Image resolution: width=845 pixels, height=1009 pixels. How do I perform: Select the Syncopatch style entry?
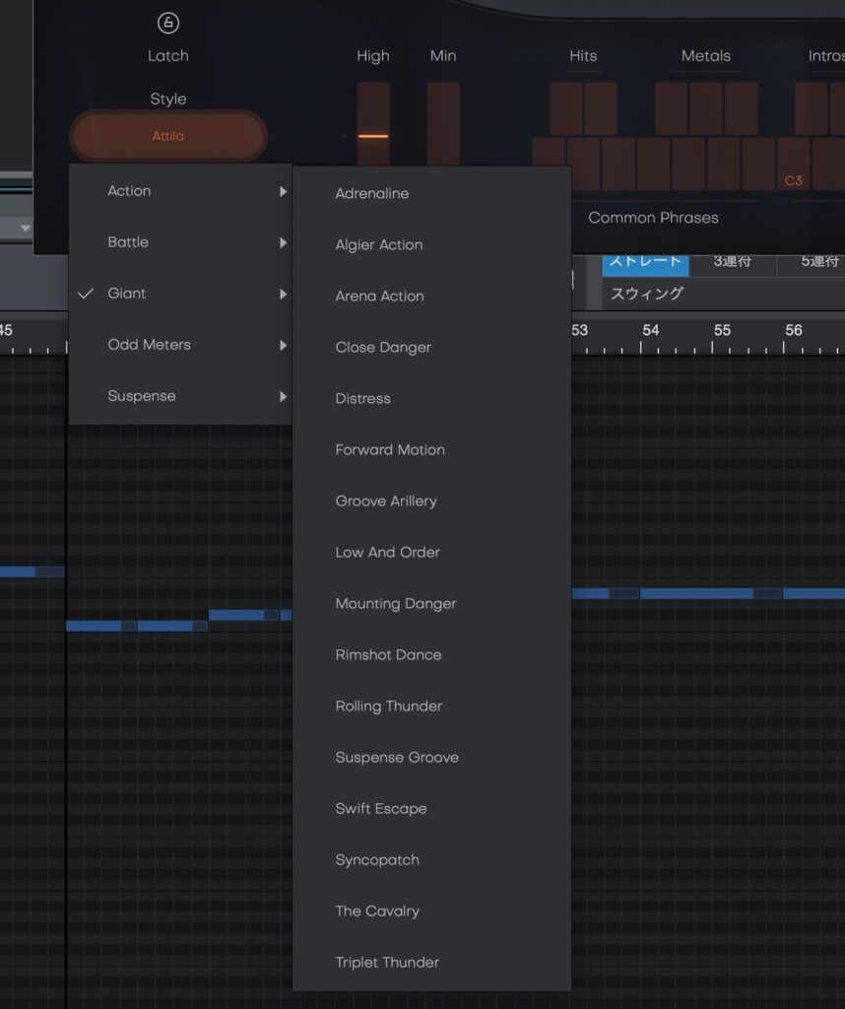point(377,860)
